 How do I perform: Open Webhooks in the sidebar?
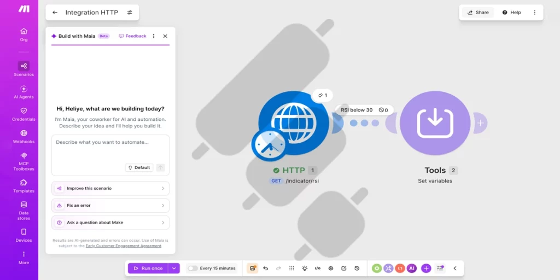coord(24,137)
